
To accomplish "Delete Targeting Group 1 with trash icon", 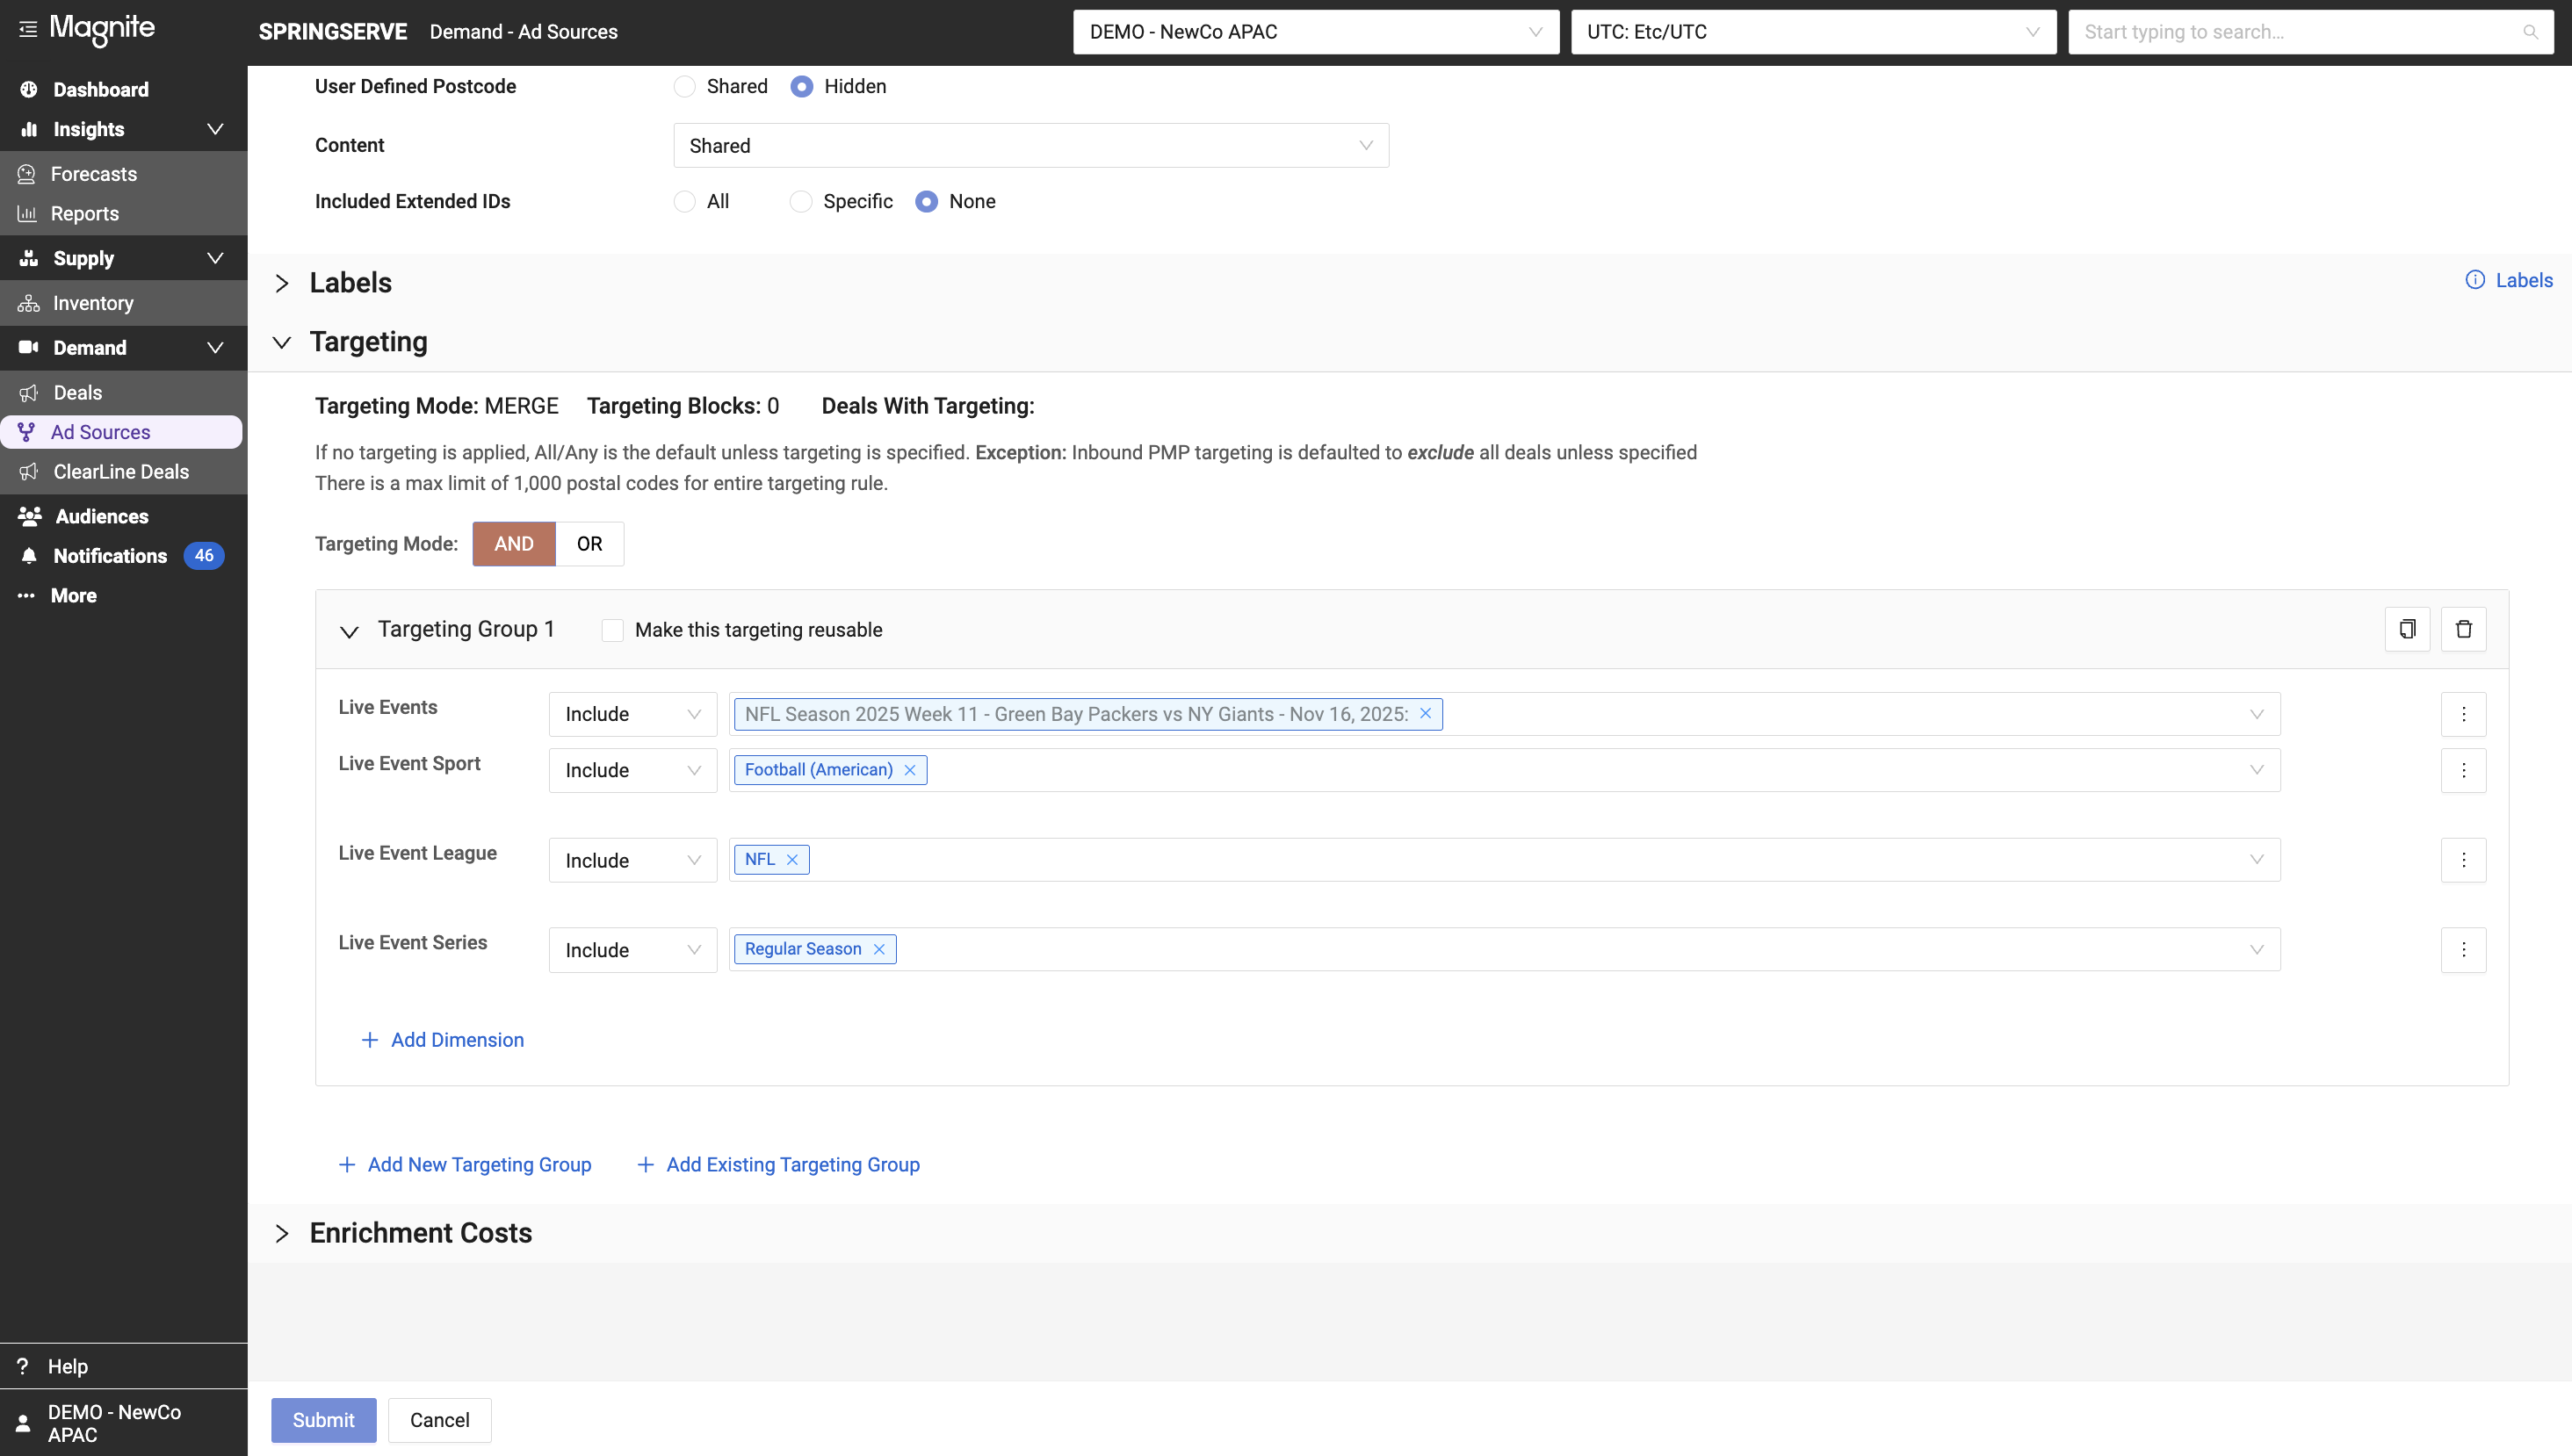I will point(2463,629).
